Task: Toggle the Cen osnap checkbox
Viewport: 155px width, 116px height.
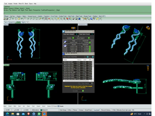Action: coord(17,106)
